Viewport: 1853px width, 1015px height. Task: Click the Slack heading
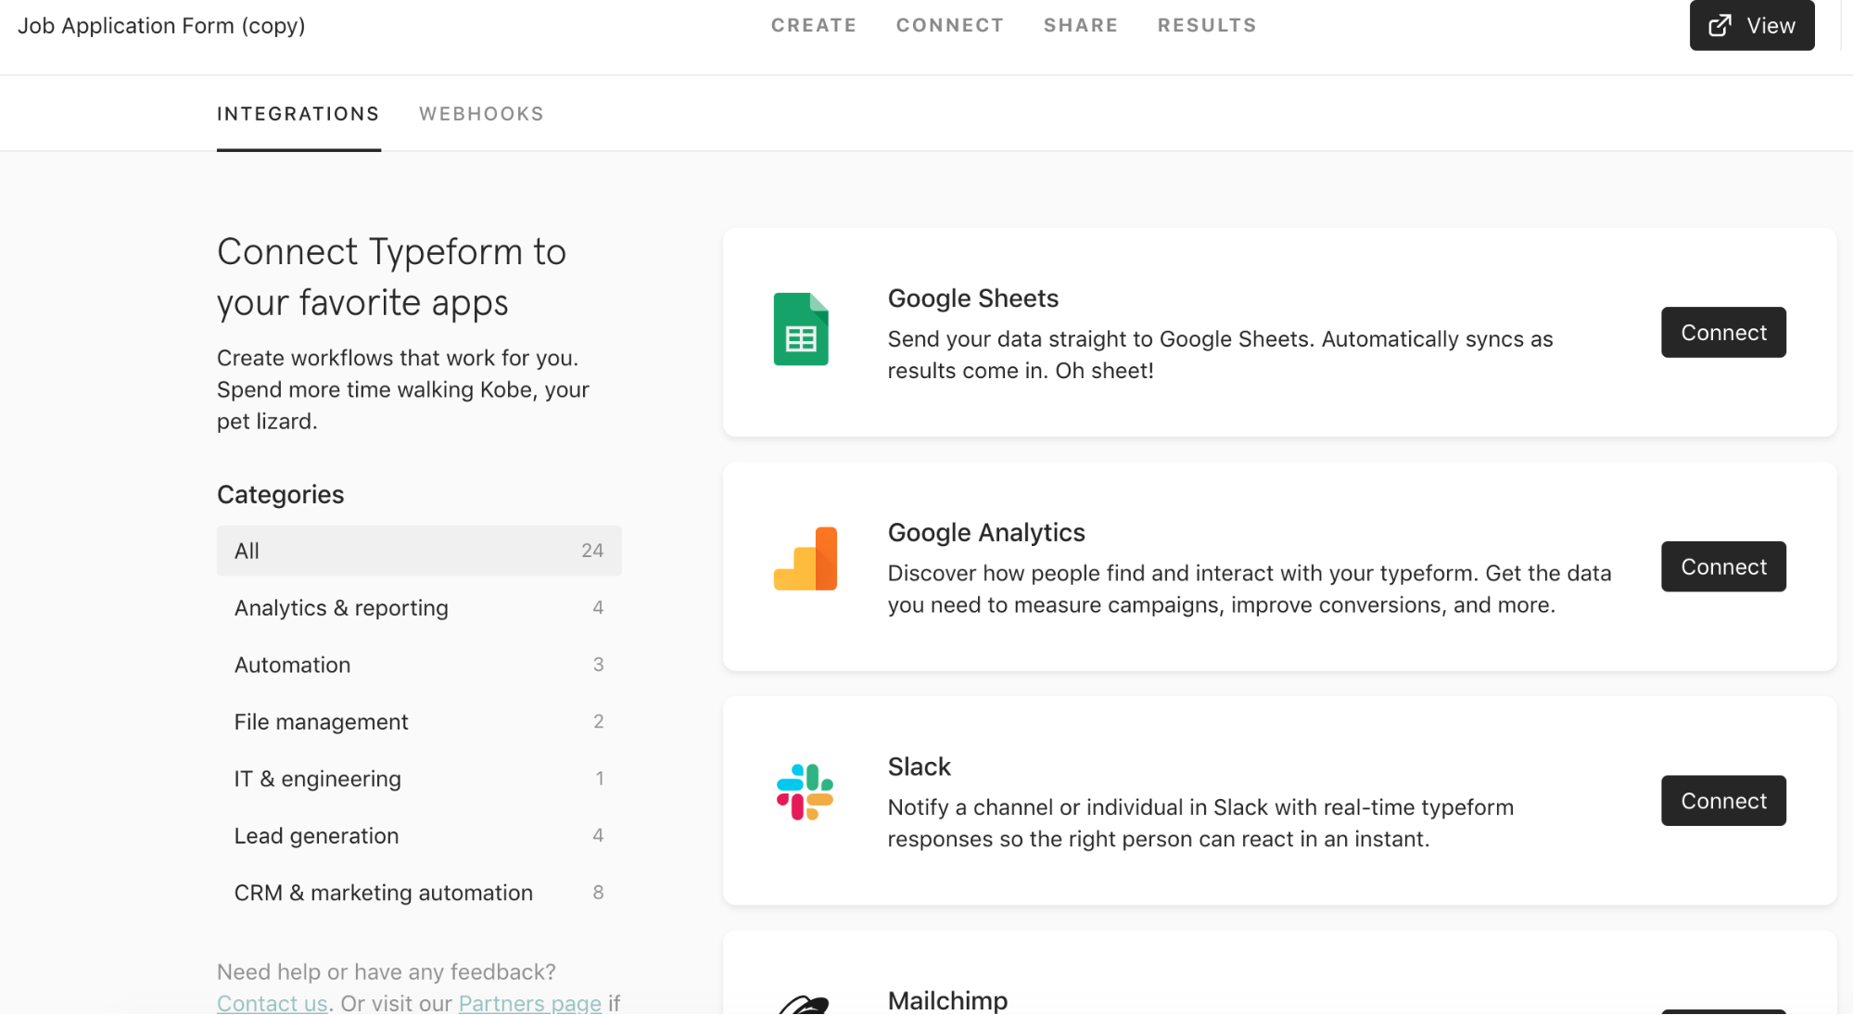919,767
